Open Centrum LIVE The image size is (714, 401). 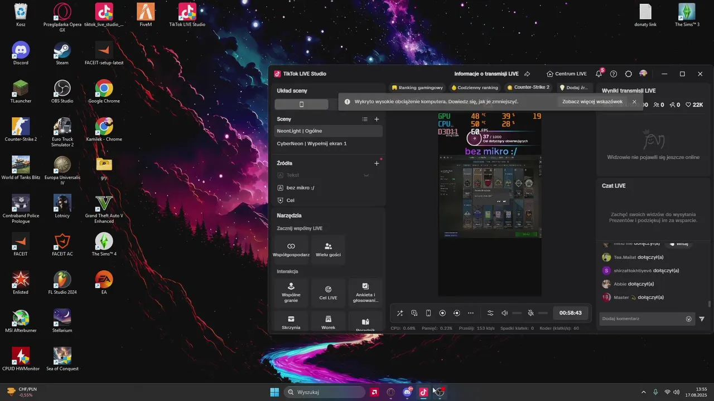(x=567, y=74)
